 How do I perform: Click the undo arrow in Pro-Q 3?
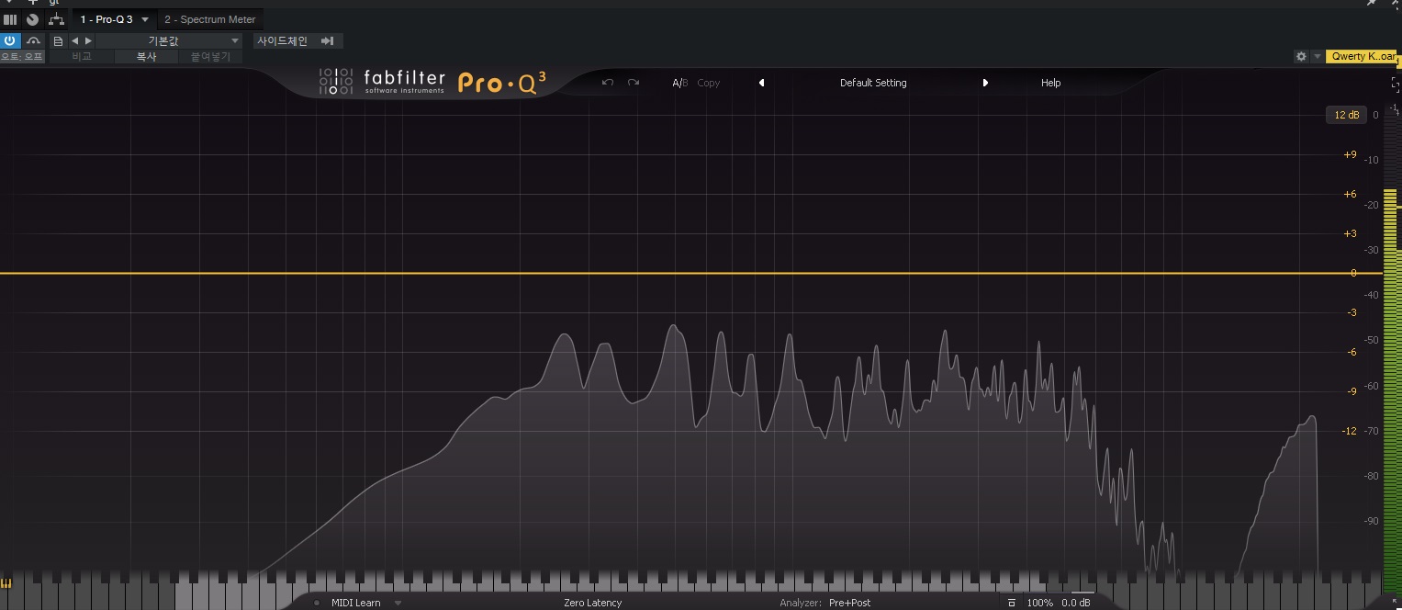(607, 83)
